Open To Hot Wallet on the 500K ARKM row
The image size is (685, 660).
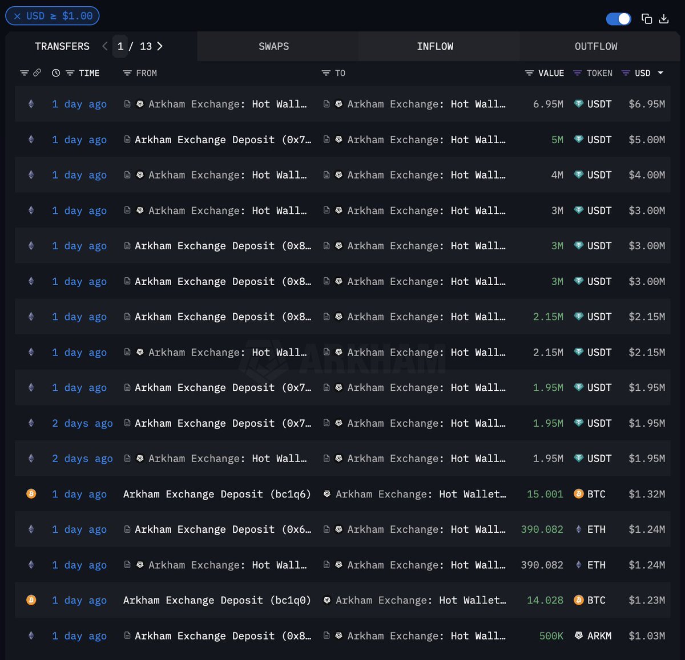click(426, 635)
